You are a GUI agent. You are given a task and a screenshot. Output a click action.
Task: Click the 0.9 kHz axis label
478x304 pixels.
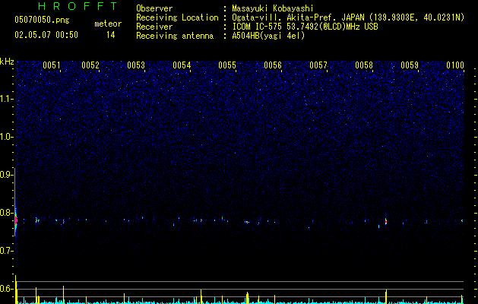coord(6,175)
